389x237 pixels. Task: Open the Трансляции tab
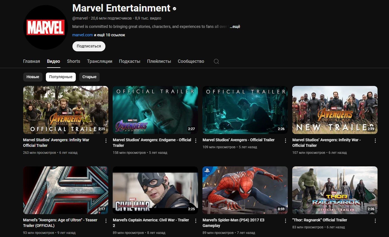[x=100, y=61]
